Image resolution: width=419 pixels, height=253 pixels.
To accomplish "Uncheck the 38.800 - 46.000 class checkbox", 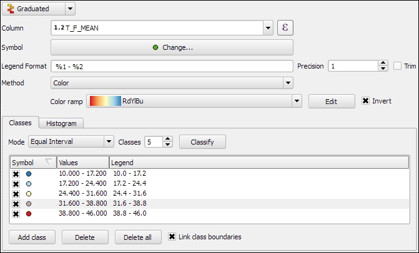I will pyautogui.click(x=16, y=214).
